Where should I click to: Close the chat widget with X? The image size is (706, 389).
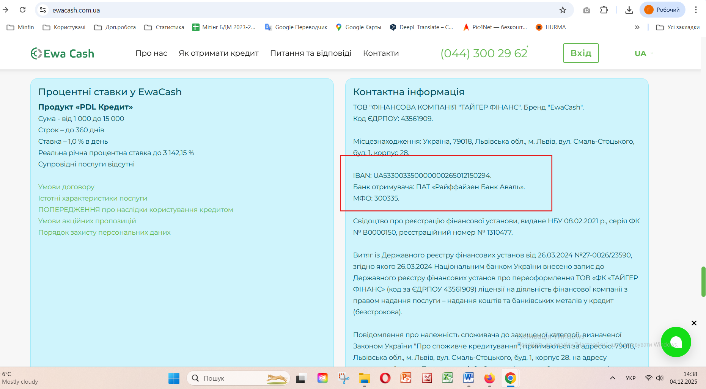tap(694, 323)
